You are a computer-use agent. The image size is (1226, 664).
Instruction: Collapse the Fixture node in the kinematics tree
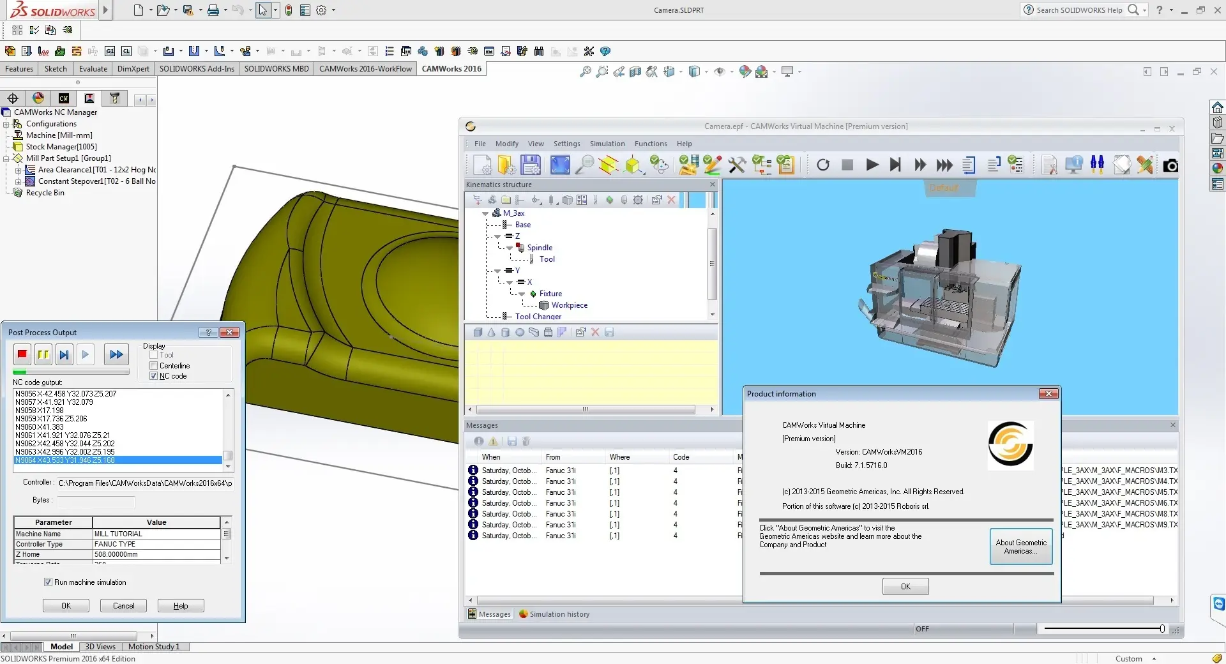click(522, 294)
